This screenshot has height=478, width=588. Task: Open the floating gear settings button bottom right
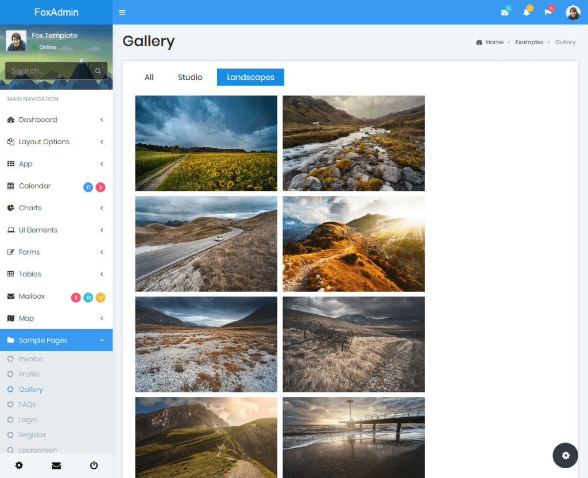[x=565, y=455]
